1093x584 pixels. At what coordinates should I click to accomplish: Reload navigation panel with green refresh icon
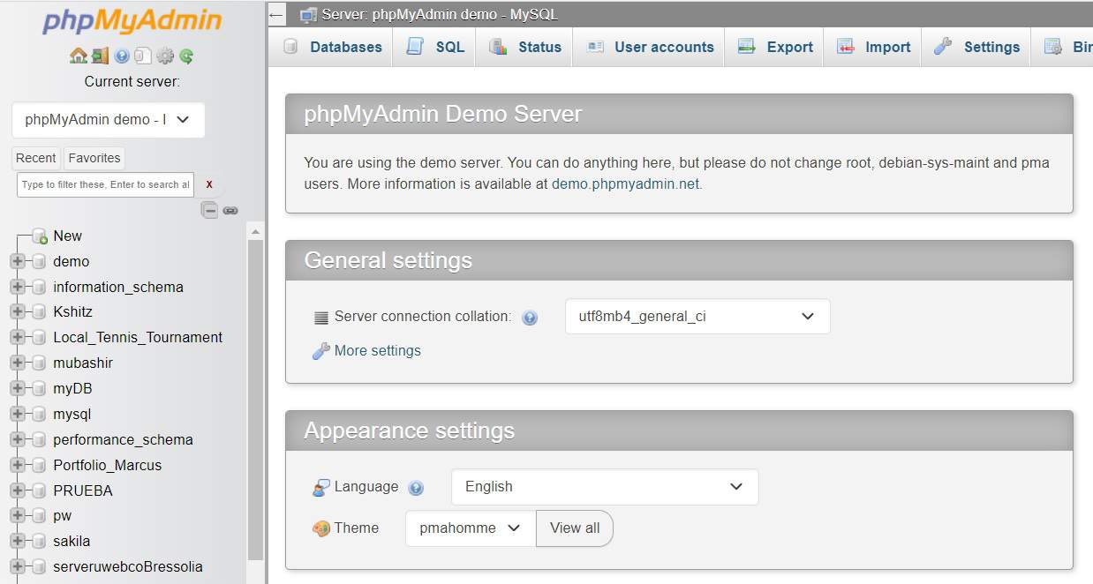point(186,56)
